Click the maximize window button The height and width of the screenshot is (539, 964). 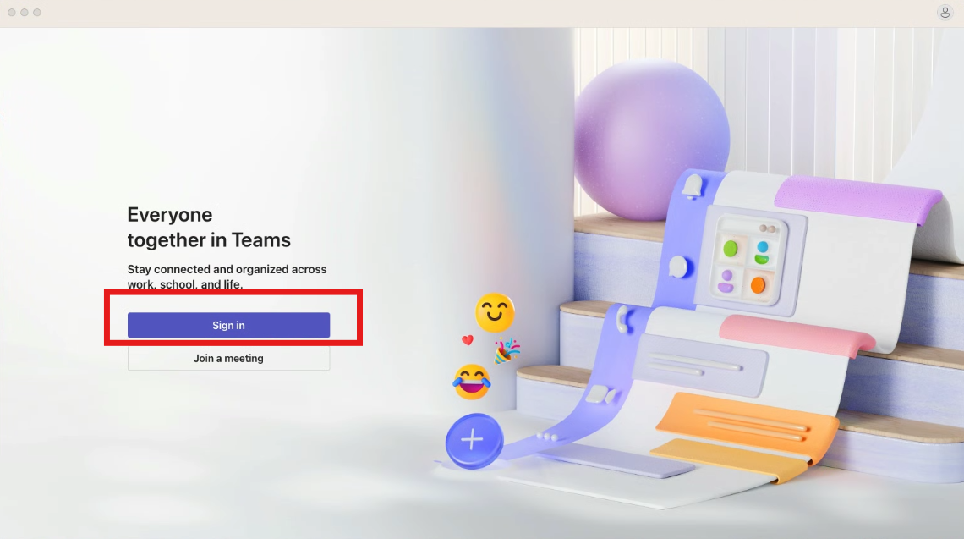pos(37,13)
